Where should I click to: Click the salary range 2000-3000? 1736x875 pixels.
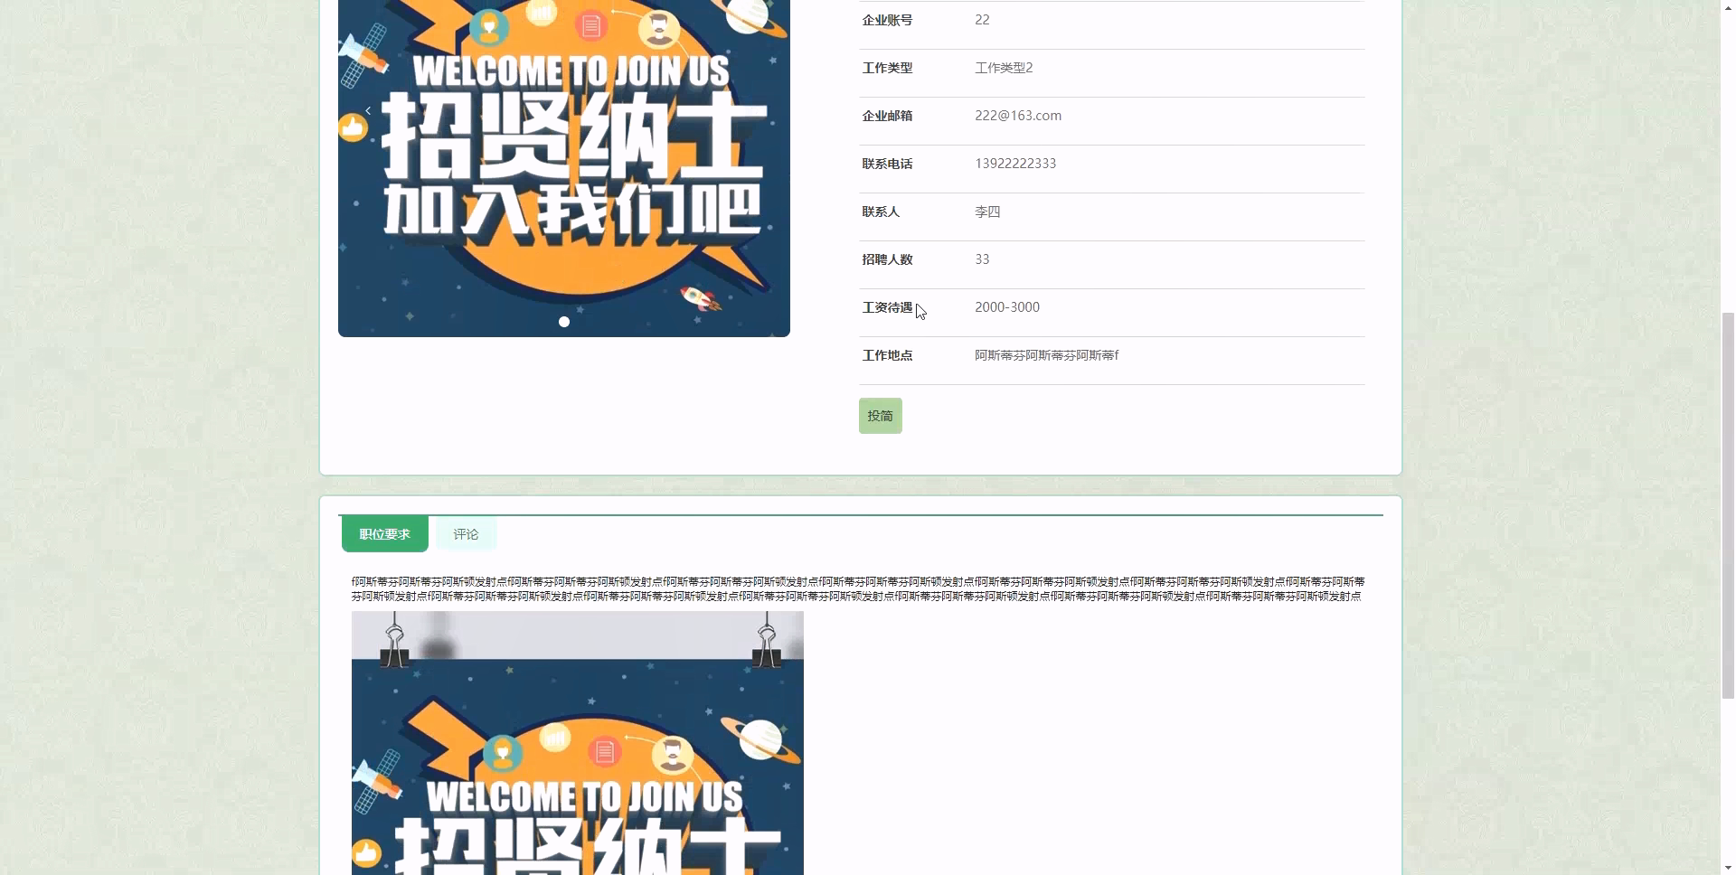pyautogui.click(x=1006, y=306)
